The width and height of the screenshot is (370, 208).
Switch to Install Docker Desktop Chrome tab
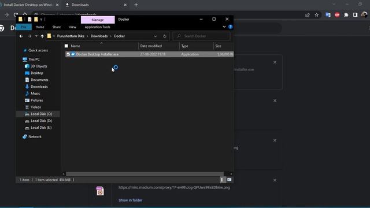click(28, 5)
